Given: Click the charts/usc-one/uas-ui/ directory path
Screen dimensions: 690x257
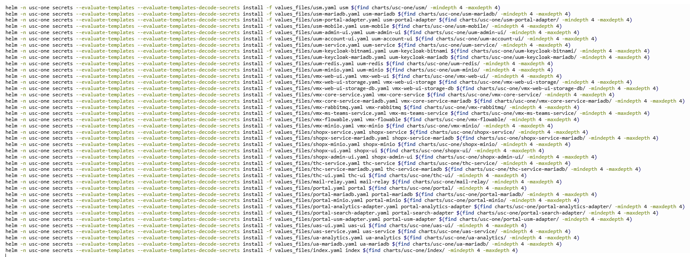Looking at the screenshot, I should coord(422,225).
